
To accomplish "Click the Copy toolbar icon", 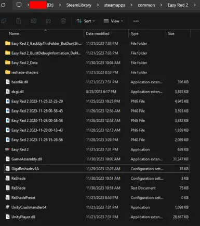I will pyautogui.click(x=4, y=21).
